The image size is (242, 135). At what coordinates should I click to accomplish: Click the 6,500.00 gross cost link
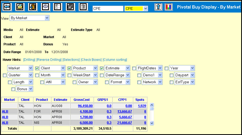coord(86,123)
